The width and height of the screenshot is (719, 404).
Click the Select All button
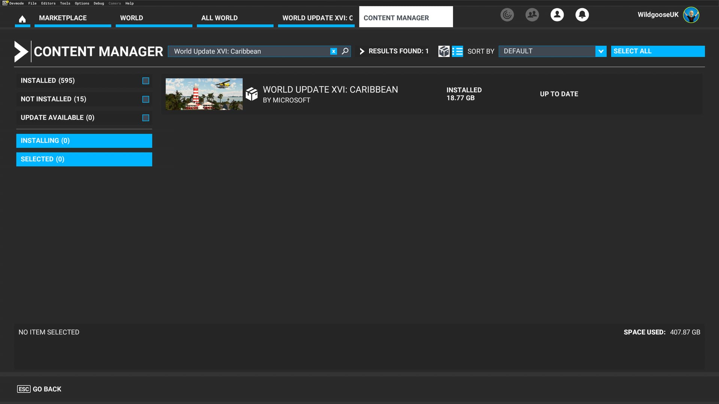pos(658,51)
